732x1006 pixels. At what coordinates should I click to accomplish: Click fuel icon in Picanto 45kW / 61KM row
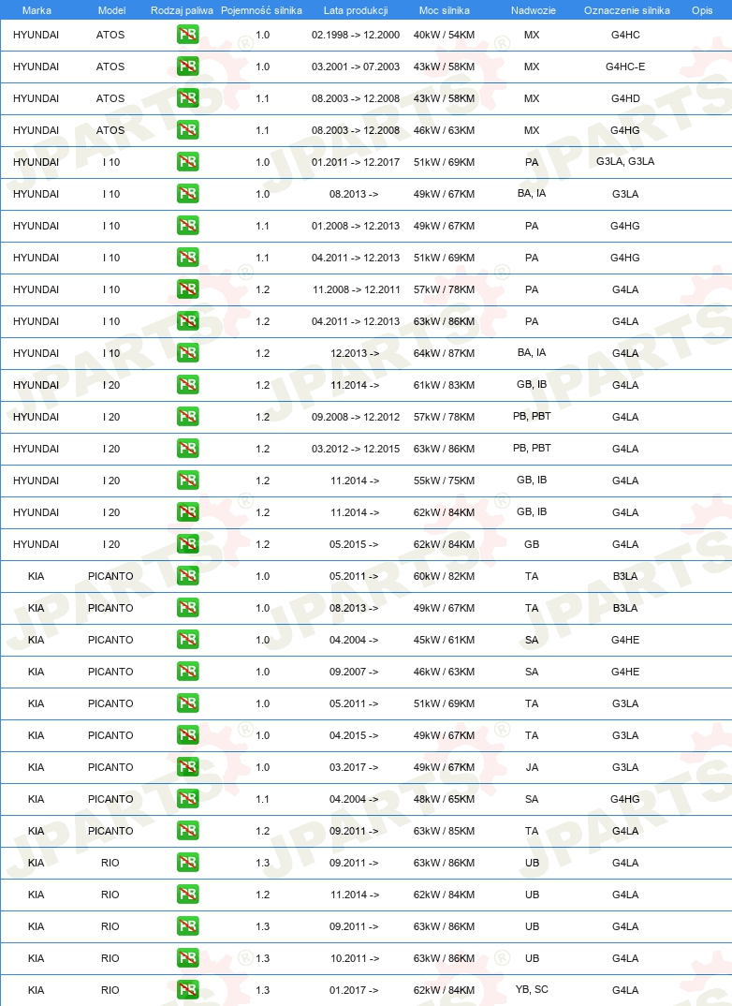click(188, 640)
